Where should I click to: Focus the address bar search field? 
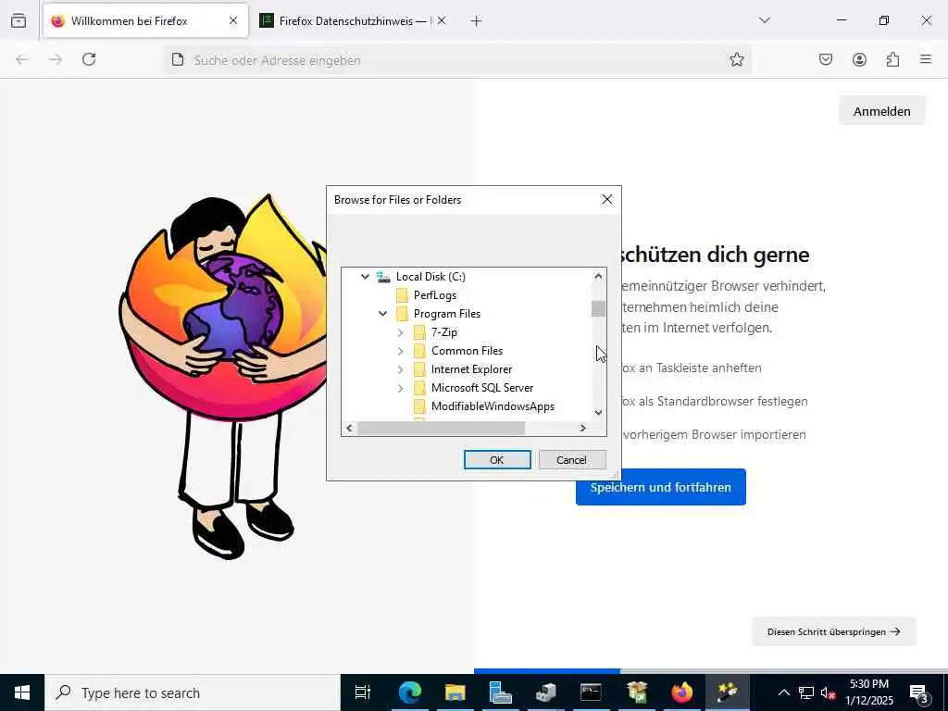(x=456, y=60)
